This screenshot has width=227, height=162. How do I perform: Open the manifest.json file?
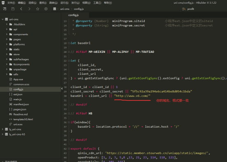[21, 104]
